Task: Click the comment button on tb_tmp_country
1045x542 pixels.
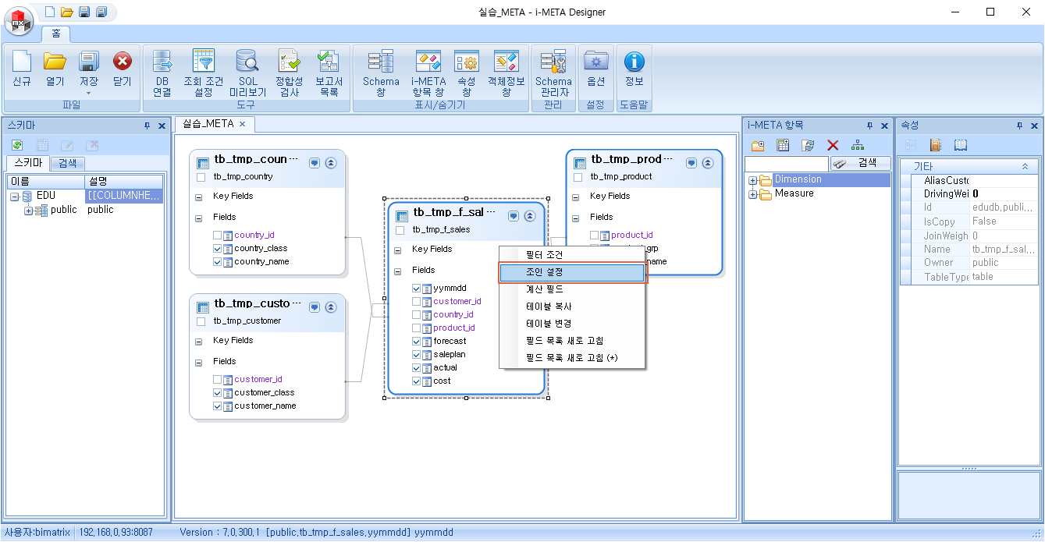Action: click(x=315, y=163)
